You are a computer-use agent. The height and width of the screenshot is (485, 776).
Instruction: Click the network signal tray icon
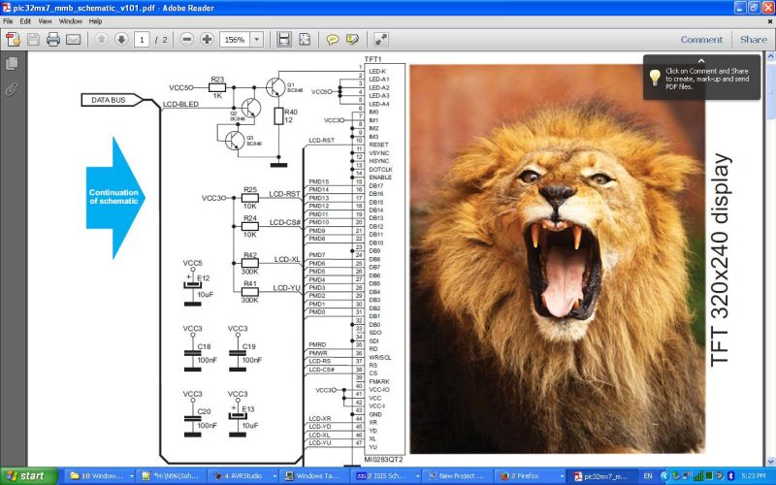[698, 476]
